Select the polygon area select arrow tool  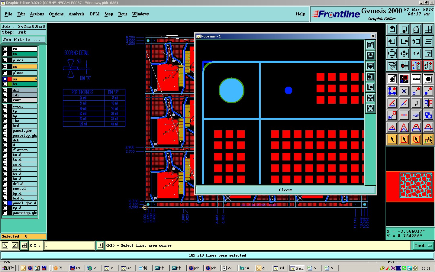416,139
